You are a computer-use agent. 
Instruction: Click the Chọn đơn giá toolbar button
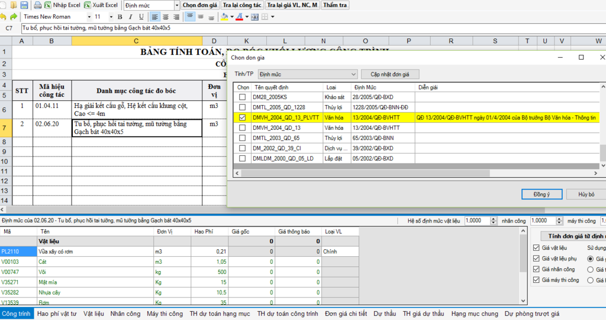[200, 5]
